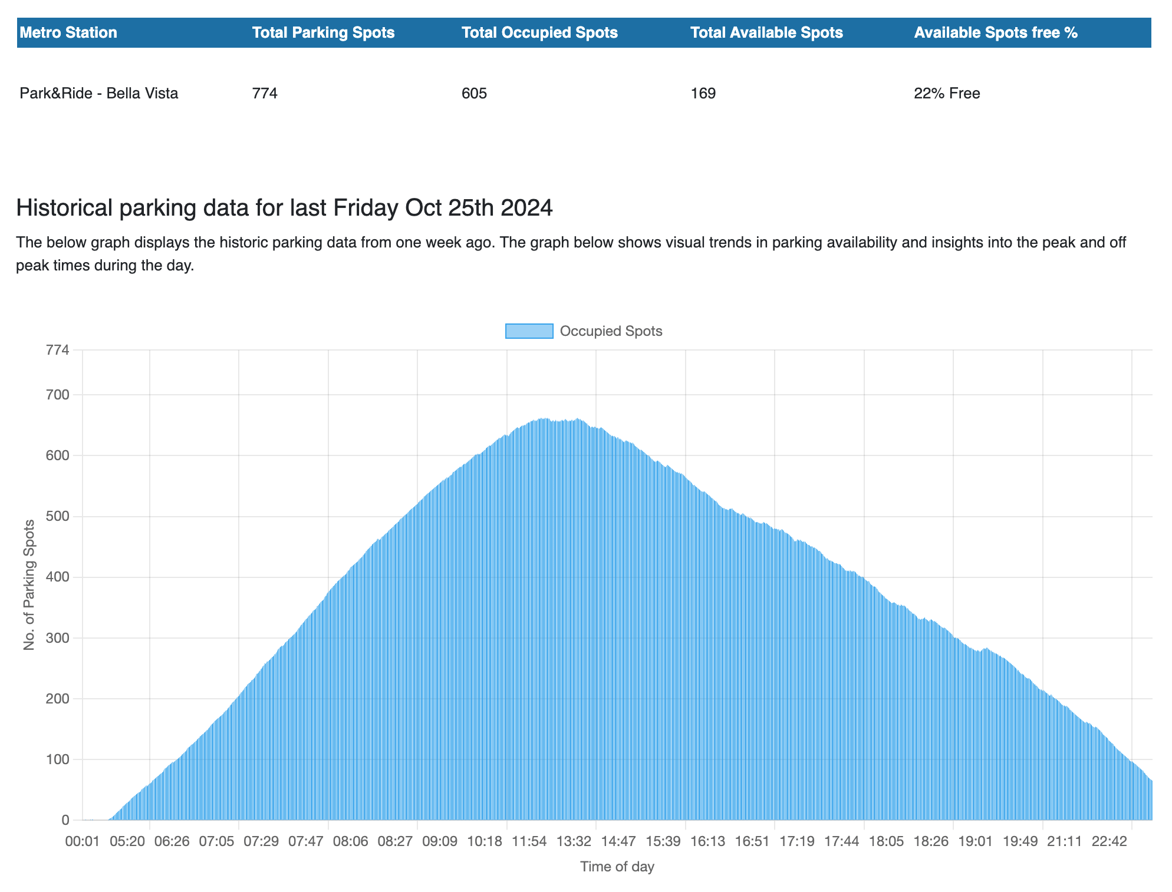Viewport: 1172px width, 892px height.
Task: Select the 169 available spots cell
Action: 703,93
